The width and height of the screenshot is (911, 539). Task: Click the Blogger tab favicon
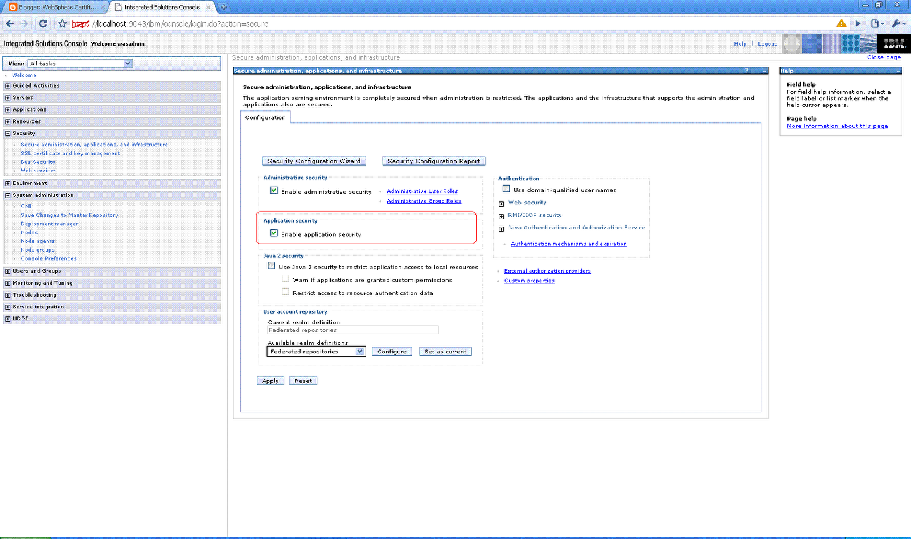[13, 7]
